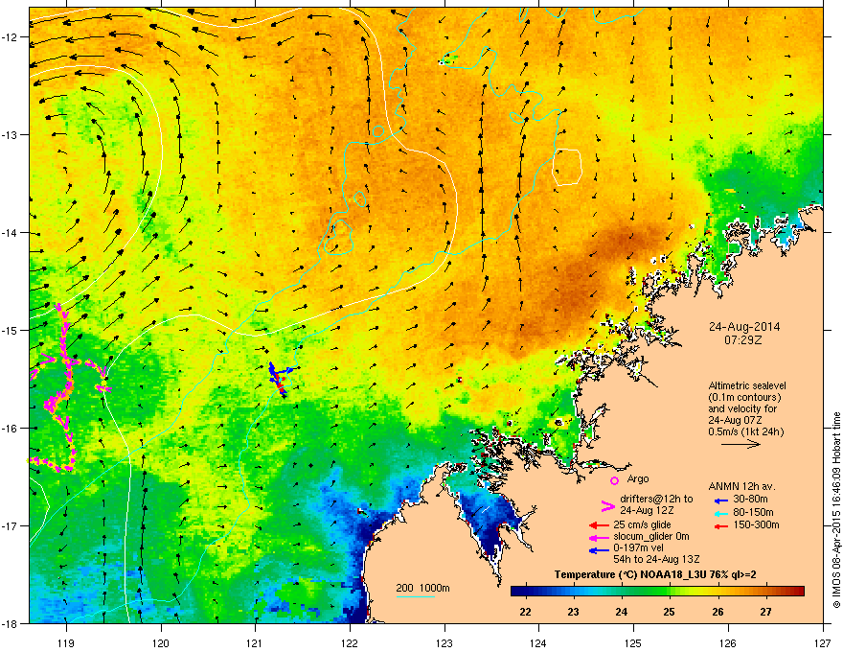
Task: Click the '0.5m/s (1kt 24h)' text
Action: (745, 431)
